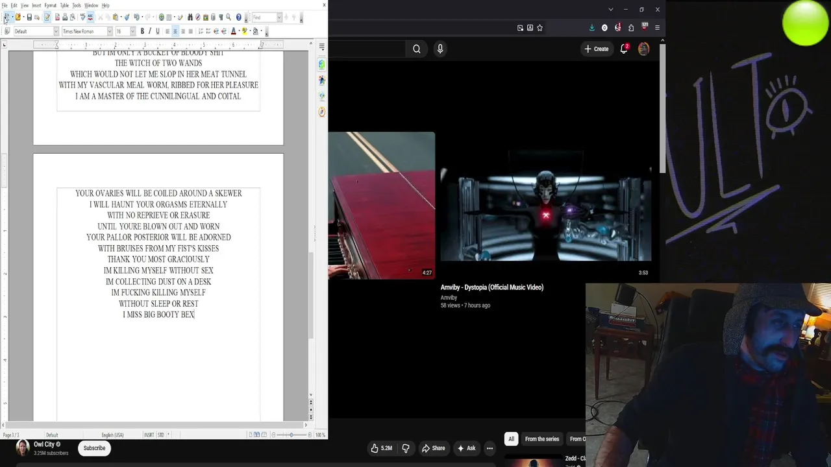
Task: Open the Tools menu
Action: (x=77, y=5)
